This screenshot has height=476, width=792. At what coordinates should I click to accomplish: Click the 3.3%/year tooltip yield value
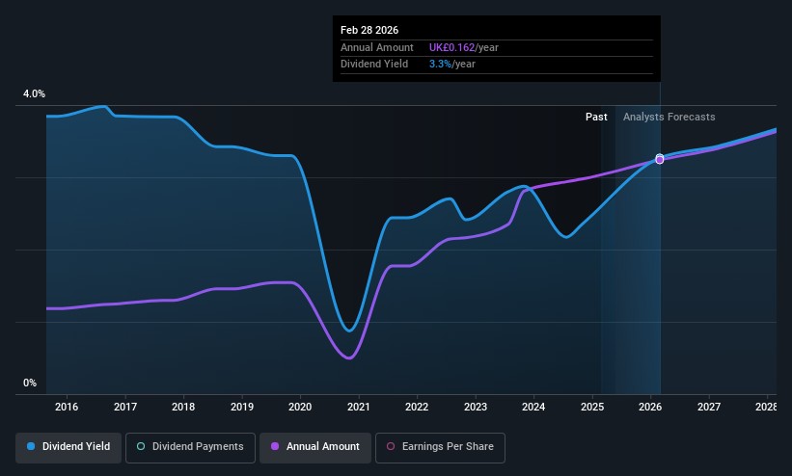click(x=448, y=64)
